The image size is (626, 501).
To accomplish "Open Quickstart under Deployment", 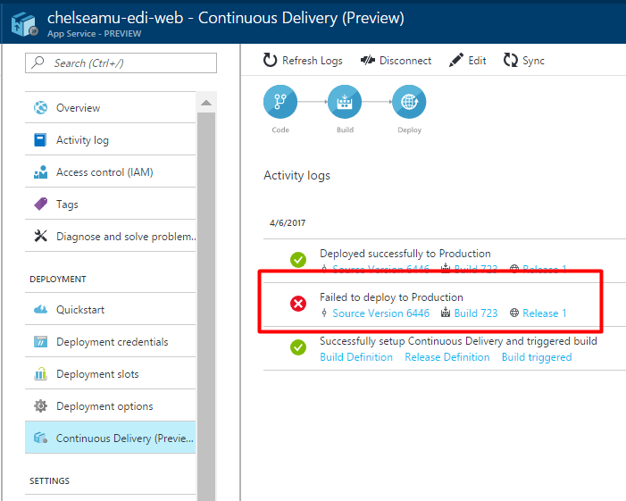I will point(110,310).
